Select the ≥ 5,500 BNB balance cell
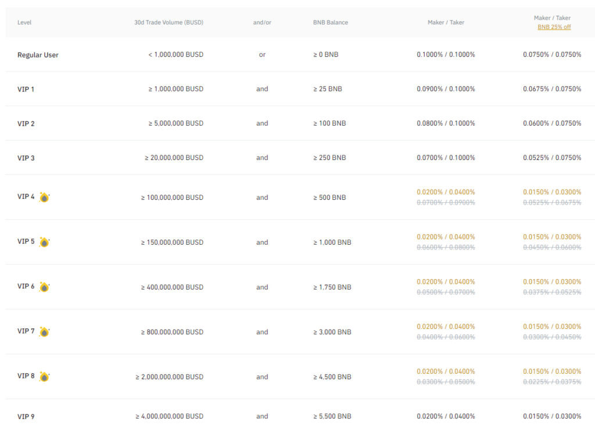The width and height of the screenshot is (595, 433). [332, 416]
